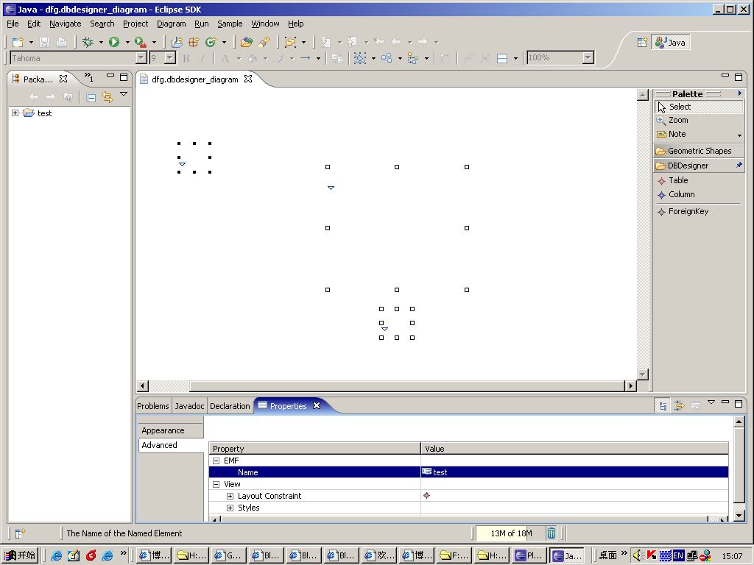Open the Package Explorer view menu triangle
This screenshot has width=754, height=565.
tap(124, 94)
